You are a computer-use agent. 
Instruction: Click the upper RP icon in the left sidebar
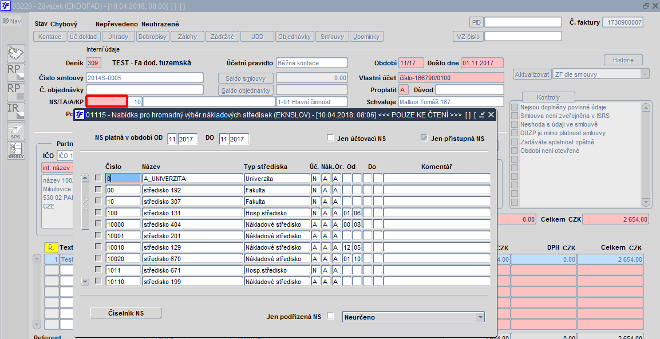(16, 73)
